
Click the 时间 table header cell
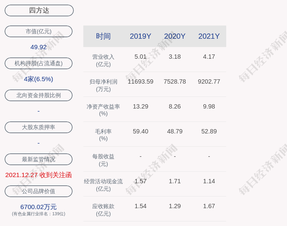tap(103, 36)
